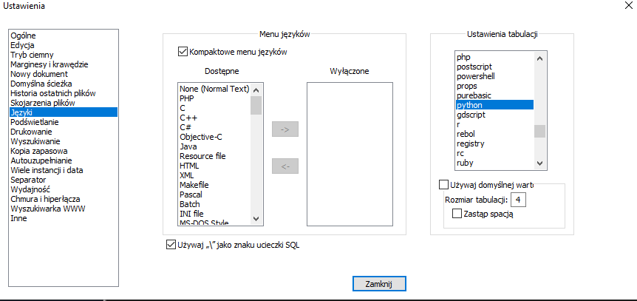Open the Kopia zapasowa settings category

(x=39, y=151)
